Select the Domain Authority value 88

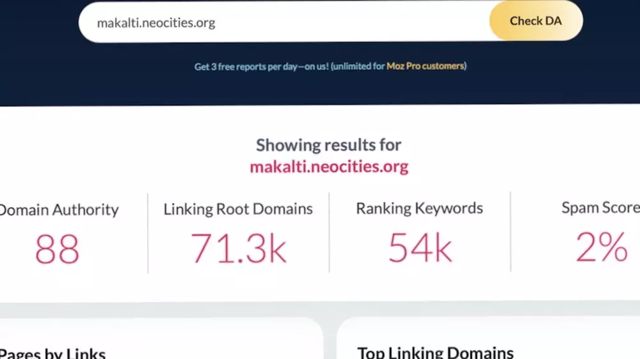pyautogui.click(x=57, y=249)
